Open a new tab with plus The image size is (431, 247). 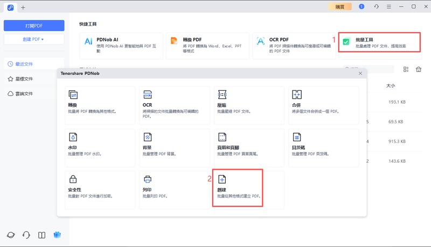pos(23,7)
